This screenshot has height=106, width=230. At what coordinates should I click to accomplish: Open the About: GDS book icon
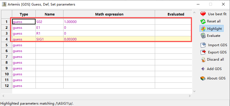coord(203,79)
